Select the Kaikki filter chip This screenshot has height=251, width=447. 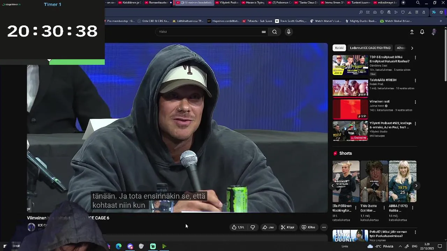point(339,48)
